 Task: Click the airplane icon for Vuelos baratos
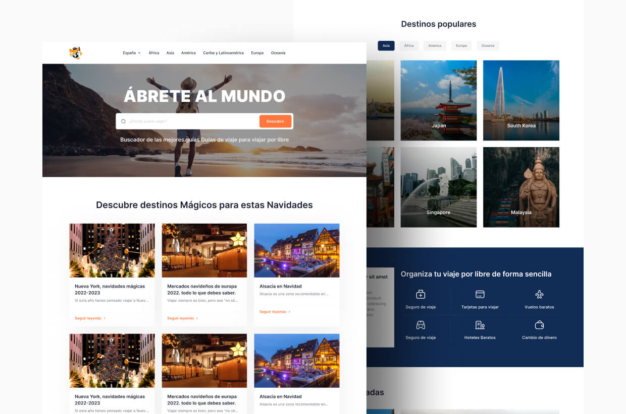539,294
